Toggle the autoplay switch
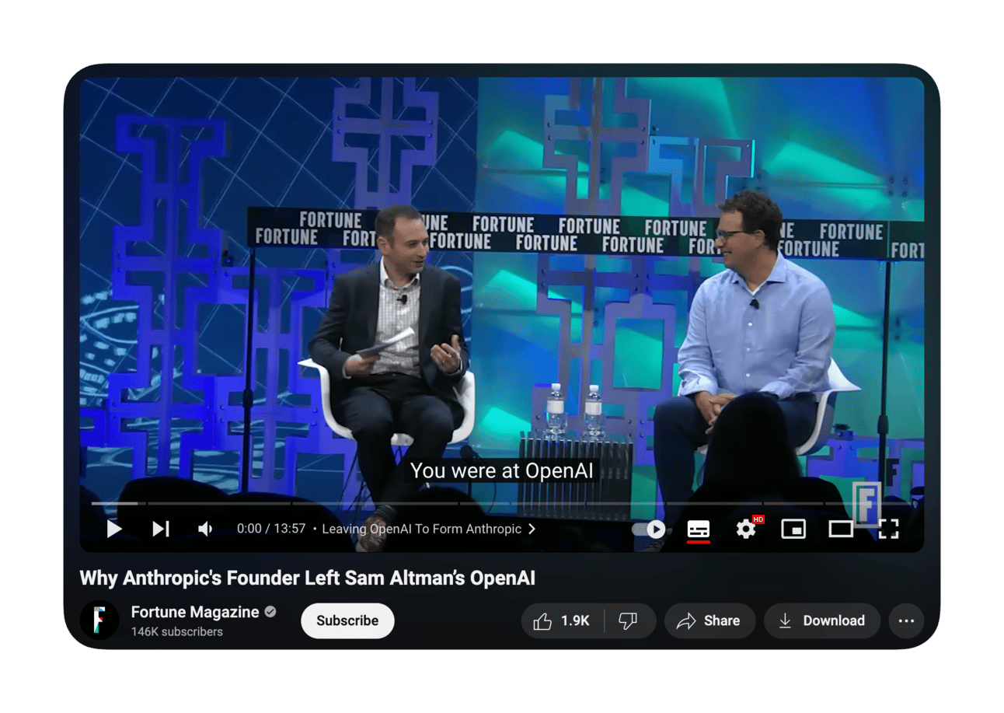This screenshot has width=1004, height=713. pos(649,530)
